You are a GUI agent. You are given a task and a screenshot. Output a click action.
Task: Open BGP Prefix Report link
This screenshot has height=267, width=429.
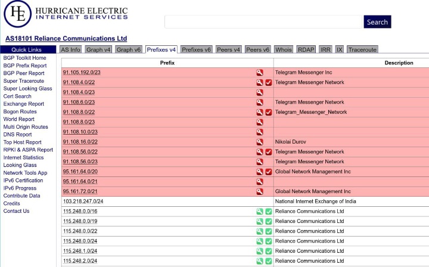coord(25,66)
